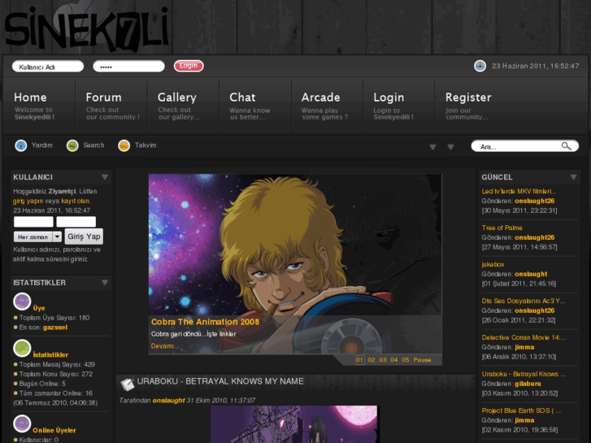The width and height of the screenshot is (591, 443).
Task: Open the Arcade menu item
Action: (324, 106)
